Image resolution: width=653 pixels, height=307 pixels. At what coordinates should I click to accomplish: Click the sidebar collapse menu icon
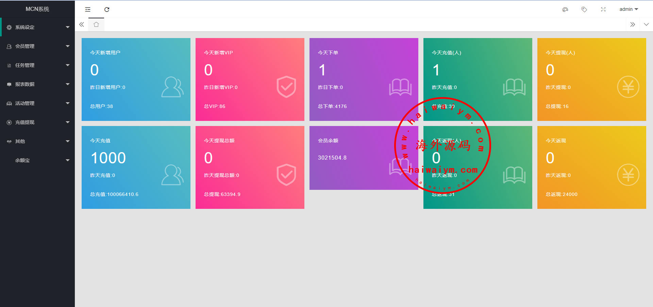coord(88,10)
